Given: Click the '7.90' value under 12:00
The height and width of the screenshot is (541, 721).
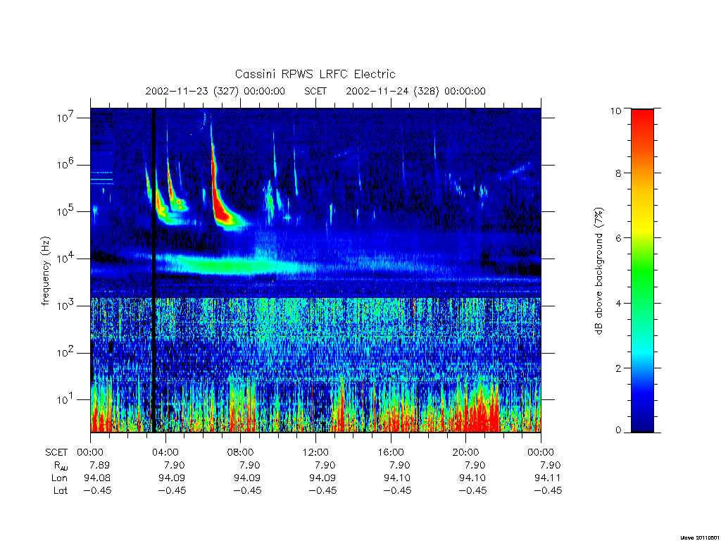Looking at the screenshot, I should 325,465.
